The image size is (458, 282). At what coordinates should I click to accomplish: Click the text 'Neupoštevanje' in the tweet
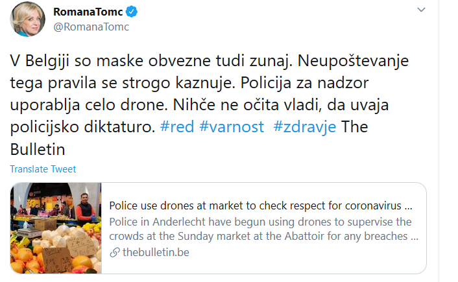353,62
